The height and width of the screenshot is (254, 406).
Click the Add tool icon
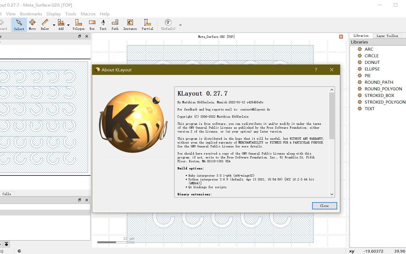(61, 25)
